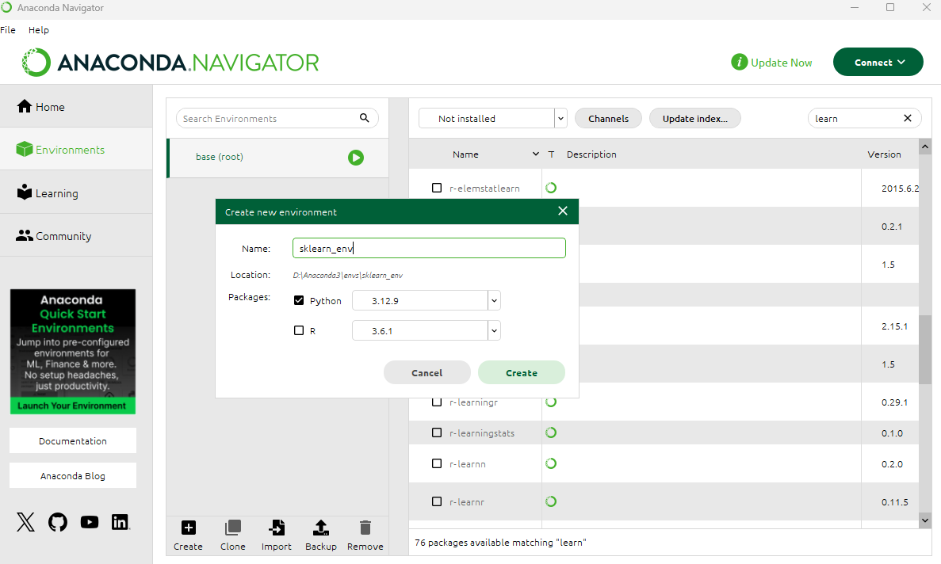The image size is (941, 564).
Task: Tick the r-learningr package checkbox
Action: (437, 402)
